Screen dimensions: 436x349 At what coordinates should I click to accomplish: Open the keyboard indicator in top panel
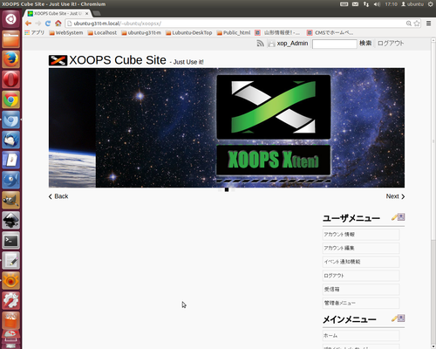point(344,4)
